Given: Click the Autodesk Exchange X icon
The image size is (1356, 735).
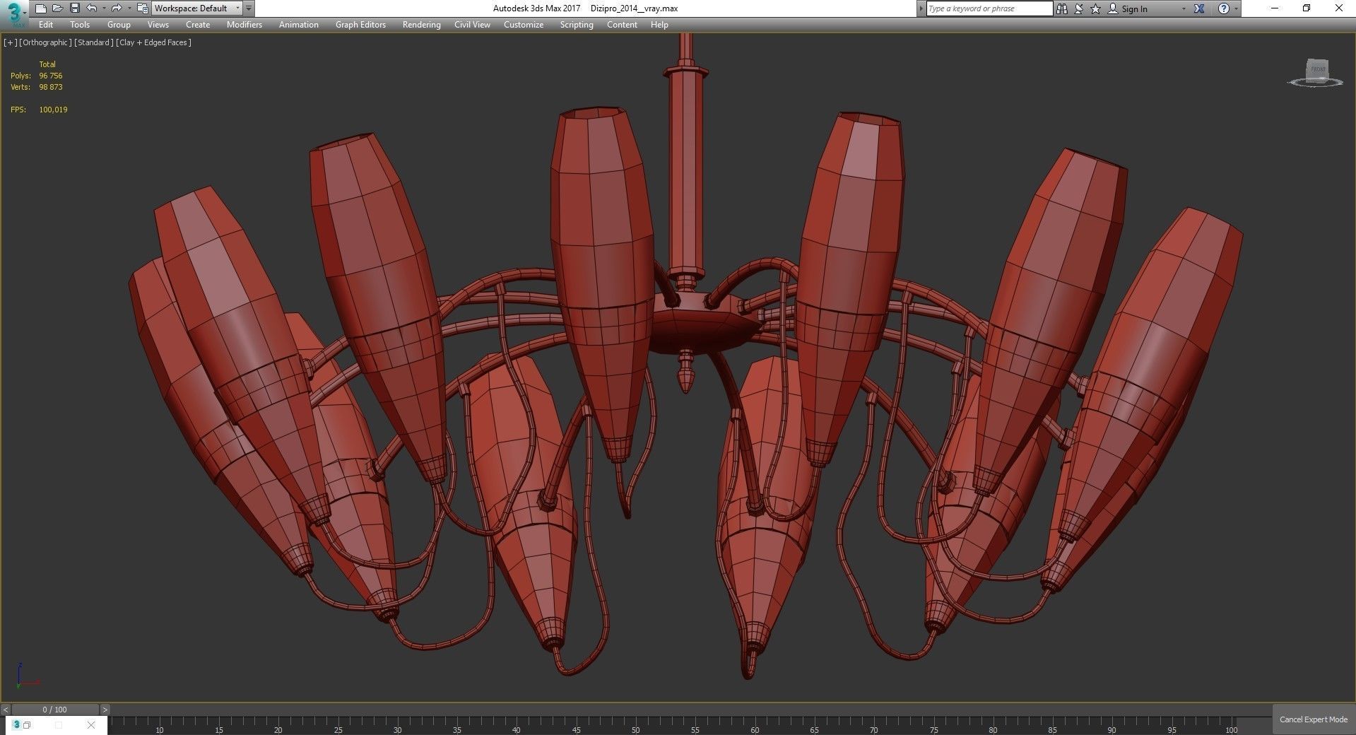Looking at the screenshot, I should (1199, 8).
